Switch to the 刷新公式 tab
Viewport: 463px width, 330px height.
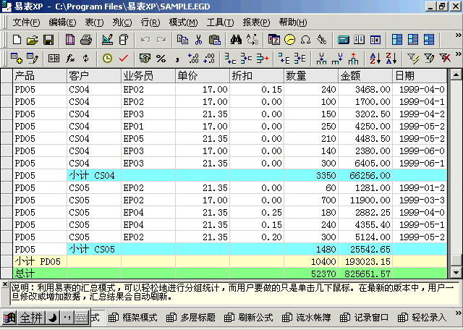(249, 318)
